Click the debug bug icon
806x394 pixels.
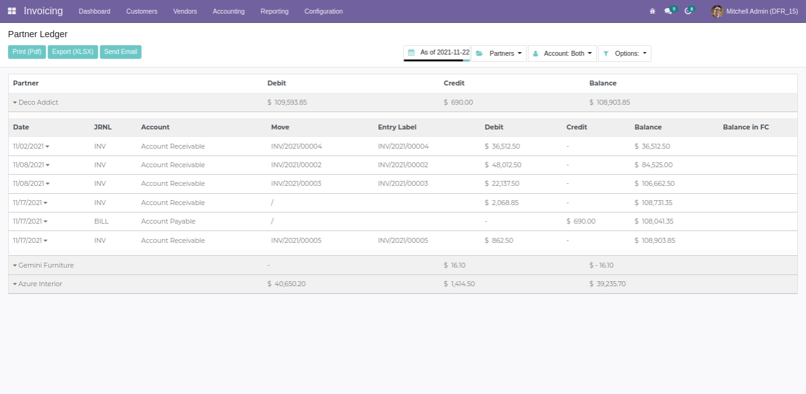(652, 11)
